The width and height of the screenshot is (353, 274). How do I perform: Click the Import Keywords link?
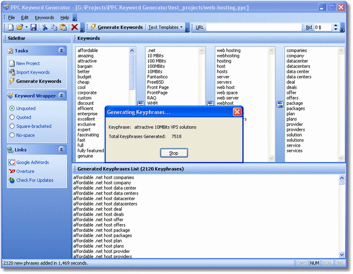point(33,72)
